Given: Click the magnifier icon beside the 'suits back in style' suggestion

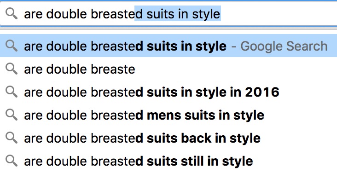Looking at the screenshot, I should click(x=12, y=138).
